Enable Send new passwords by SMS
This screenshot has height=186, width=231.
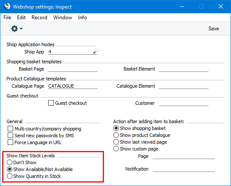pos(10,136)
